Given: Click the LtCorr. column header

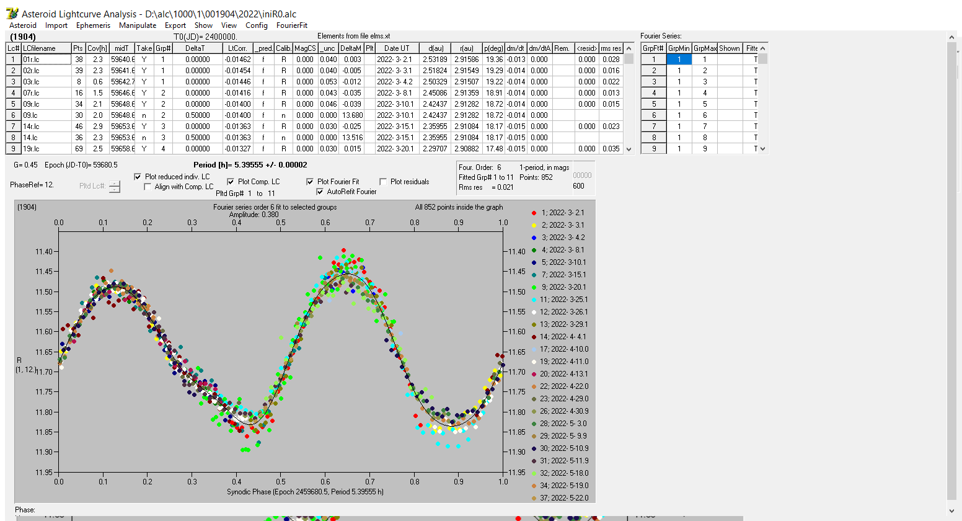Looking at the screenshot, I should [x=237, y=48].
